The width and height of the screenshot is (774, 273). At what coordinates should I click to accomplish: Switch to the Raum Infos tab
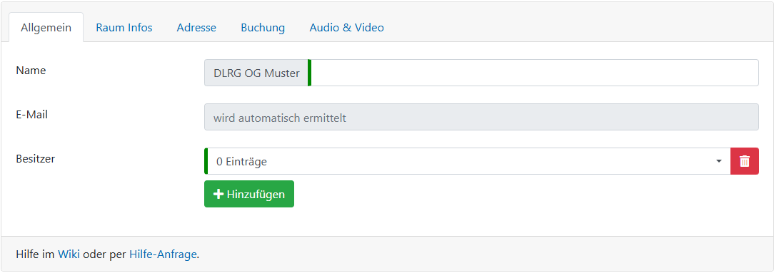[x=124, y=28]
